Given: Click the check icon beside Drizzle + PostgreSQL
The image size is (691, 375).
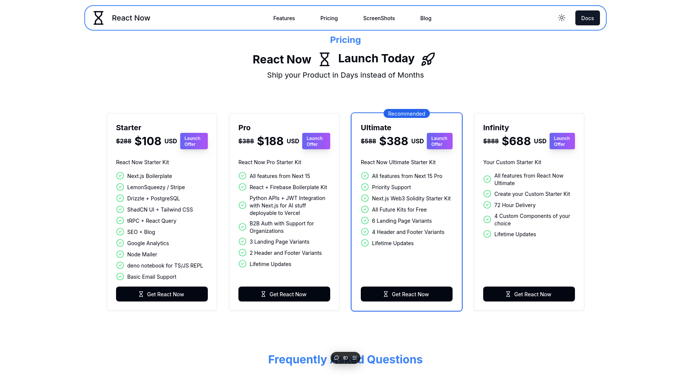Looking at the screenshot, I should [x=120, y=198].
